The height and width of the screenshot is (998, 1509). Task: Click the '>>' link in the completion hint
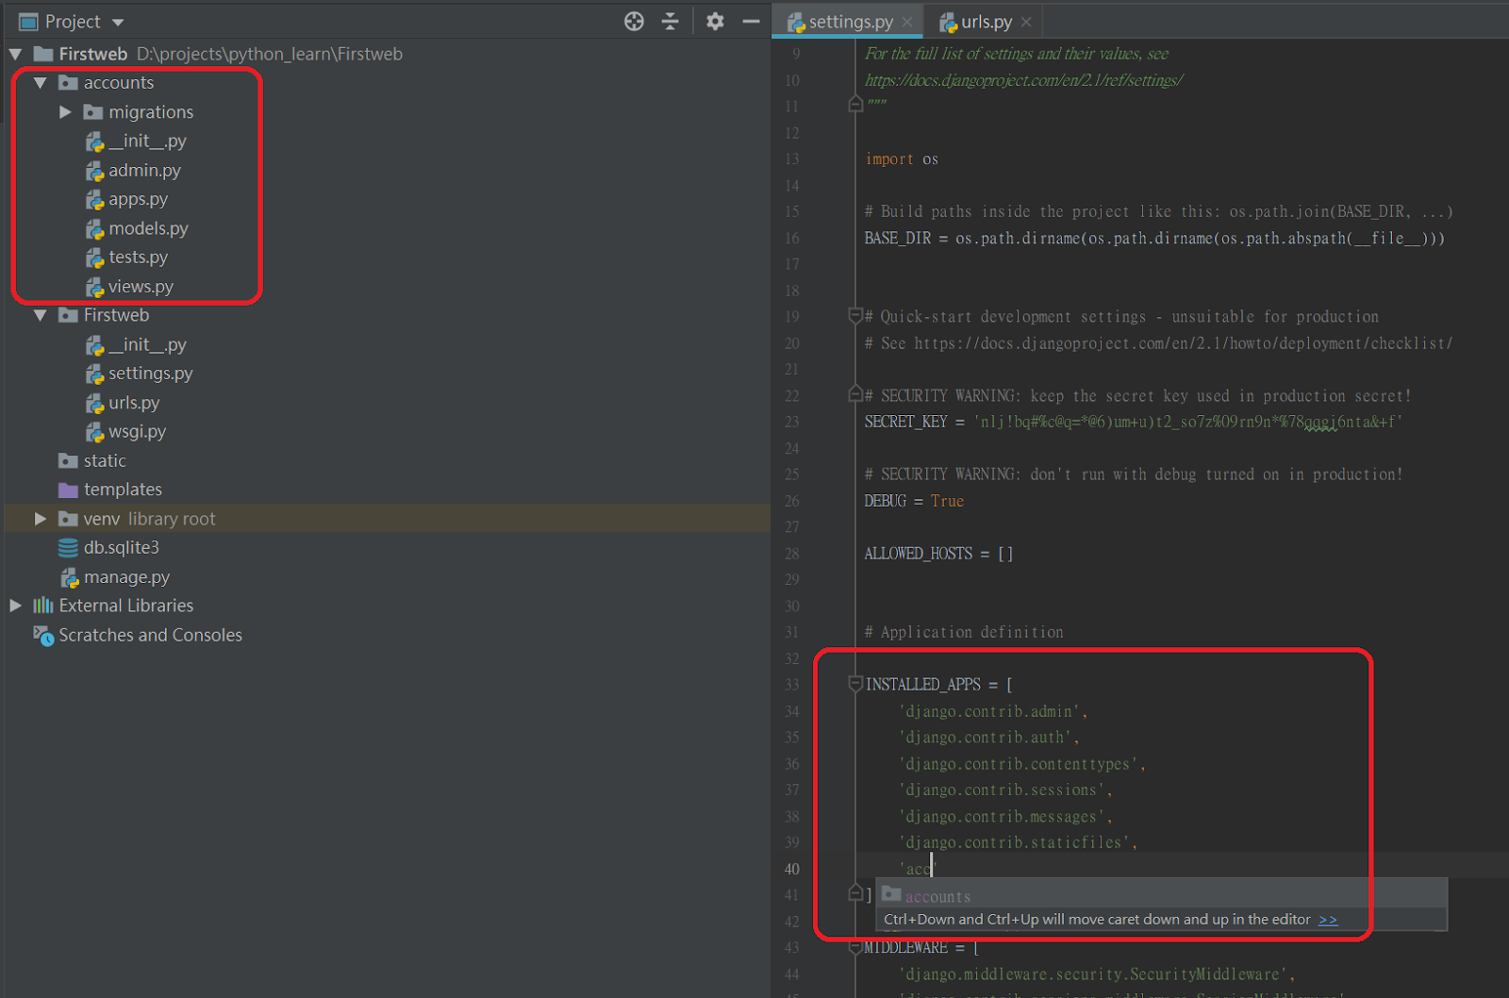tap(1328, 920)
